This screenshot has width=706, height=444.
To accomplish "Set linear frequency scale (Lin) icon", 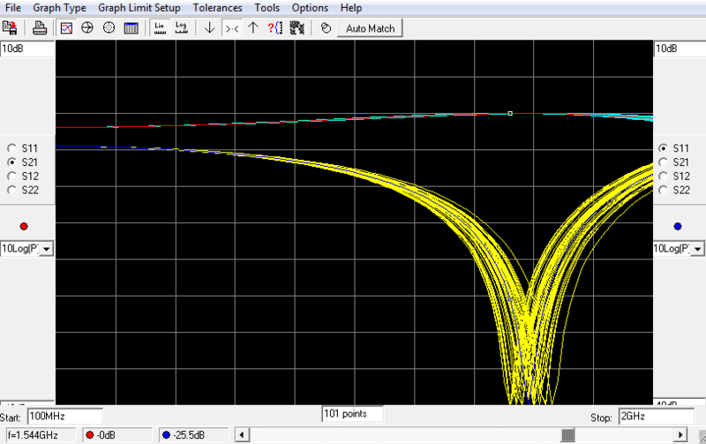I will (160, 27).
